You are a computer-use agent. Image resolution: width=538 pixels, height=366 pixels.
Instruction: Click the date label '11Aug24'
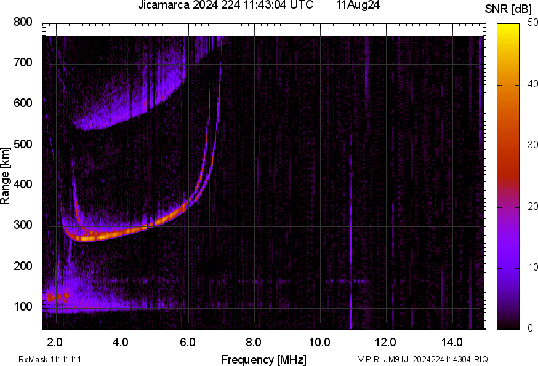pos(358,5)
